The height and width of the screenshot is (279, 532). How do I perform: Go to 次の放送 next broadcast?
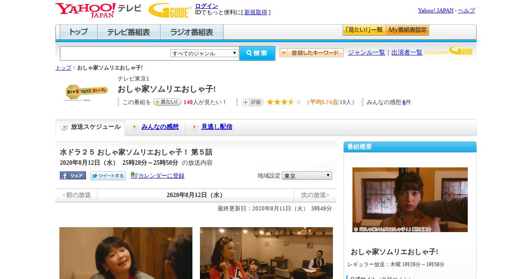click(x=315, y=195)
